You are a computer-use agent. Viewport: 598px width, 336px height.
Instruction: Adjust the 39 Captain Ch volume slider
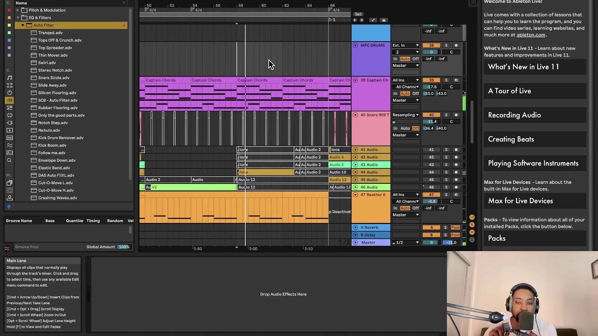431,87
